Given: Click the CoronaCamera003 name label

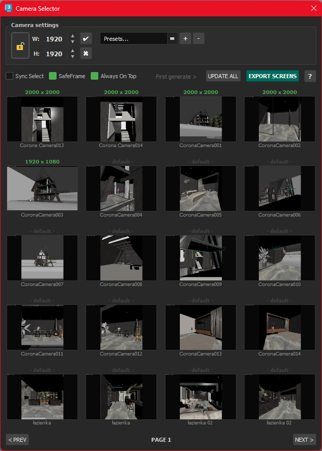Looking at the screenshot, I should click(42, 215).
